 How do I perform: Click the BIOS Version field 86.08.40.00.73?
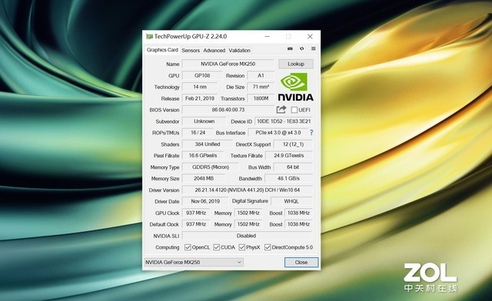click(228, 110)
